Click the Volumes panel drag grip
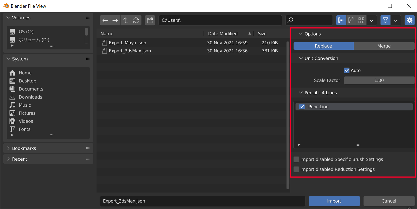The width and height of the screenshot is (417, 209). click(x=88, y=18)
